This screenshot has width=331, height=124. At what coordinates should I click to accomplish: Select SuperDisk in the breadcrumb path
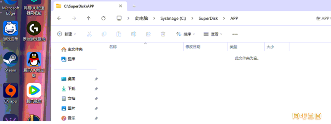pyautogui.click(x=208, y=18)
